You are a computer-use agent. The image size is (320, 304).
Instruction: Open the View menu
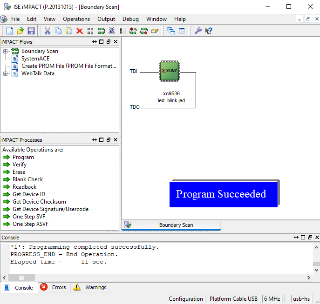tap(49, 19)
